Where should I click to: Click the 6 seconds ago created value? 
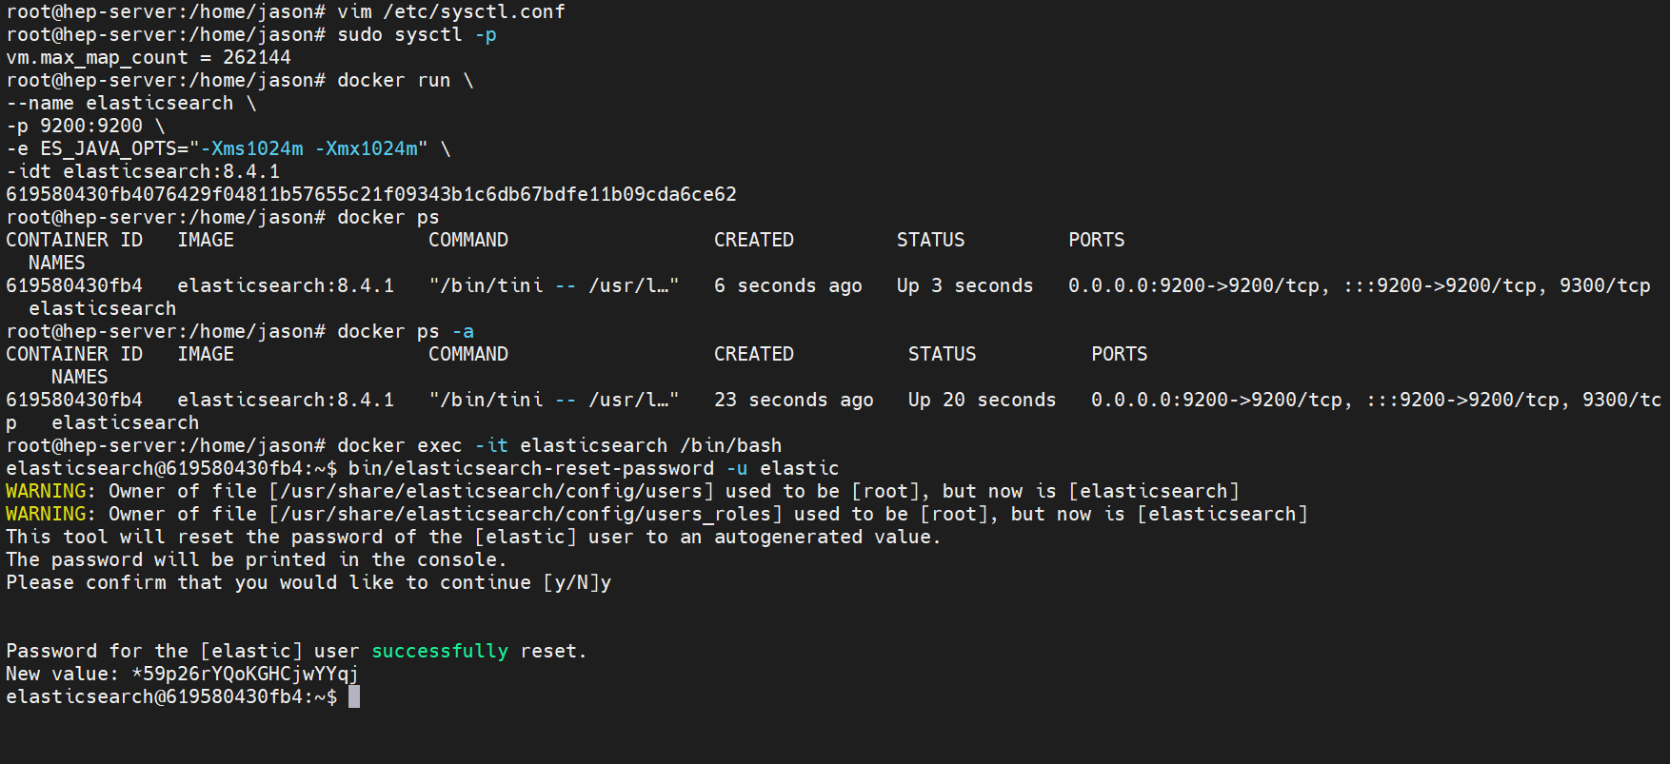click(x=787, y=285)
